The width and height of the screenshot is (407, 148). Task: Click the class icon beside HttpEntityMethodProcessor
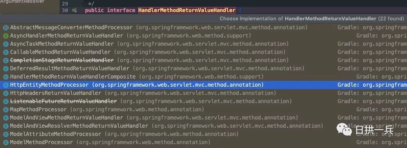point(6,85)
